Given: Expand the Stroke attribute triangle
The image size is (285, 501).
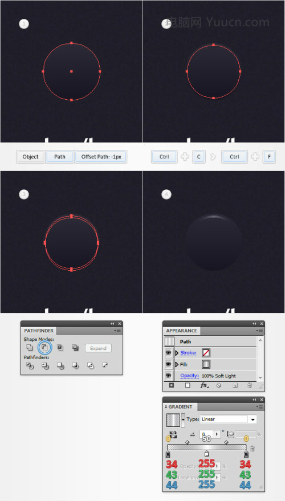Looking at the screenshot, I should [177, 353].
